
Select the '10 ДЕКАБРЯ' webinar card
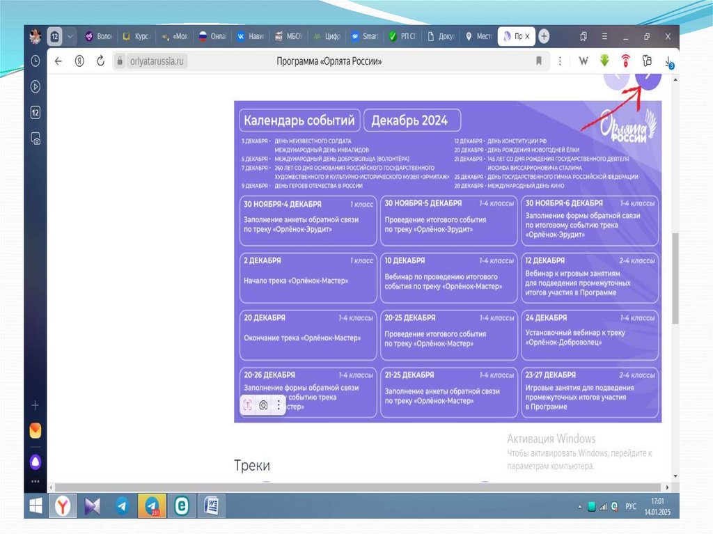(449, 278)
